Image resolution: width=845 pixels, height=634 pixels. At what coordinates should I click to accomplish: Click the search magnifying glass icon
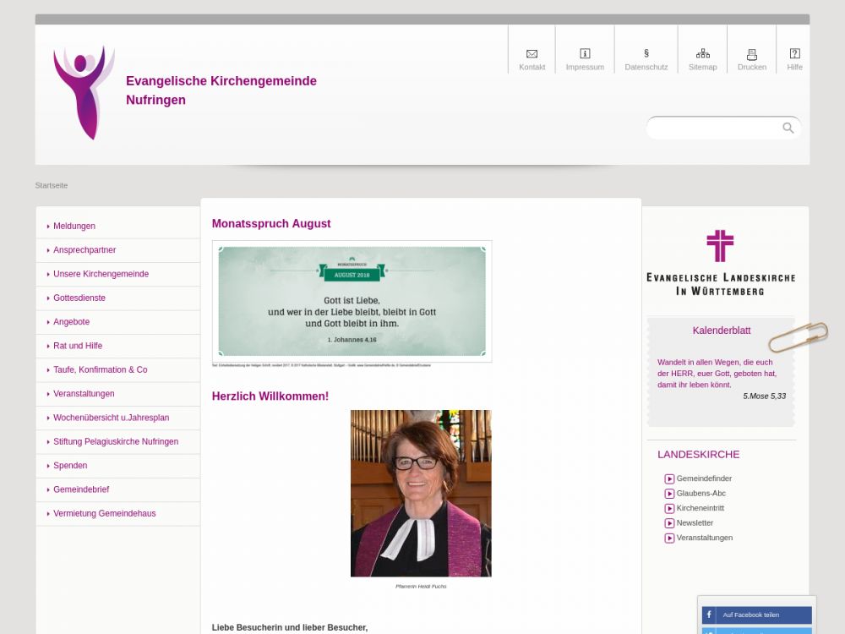(788, 128)
